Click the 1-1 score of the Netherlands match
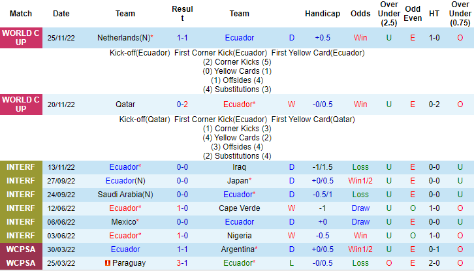The width and height of the screenshot is (474, 271). coord(182,38)
